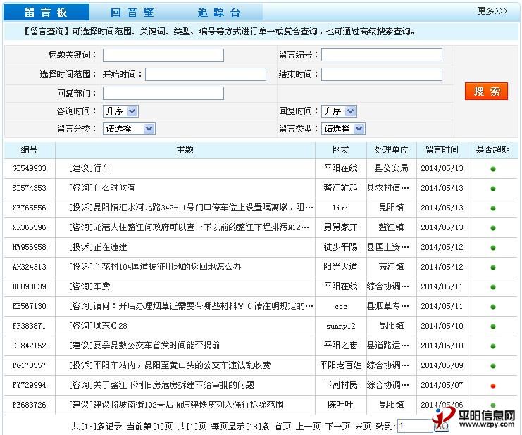The height and width of the screenshot is (435, 522).
Task: Focus the 标题关键词 input field
Action: coord(163,55)
